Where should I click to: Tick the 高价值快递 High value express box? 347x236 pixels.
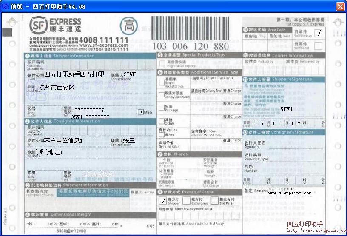coord(162,63)
